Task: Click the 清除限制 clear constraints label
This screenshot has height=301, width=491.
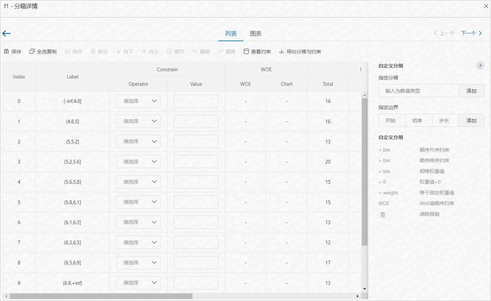Action: [x=429, y=214]
